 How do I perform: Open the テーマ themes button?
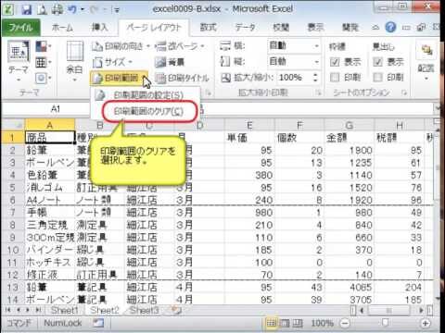pos(19,62)
